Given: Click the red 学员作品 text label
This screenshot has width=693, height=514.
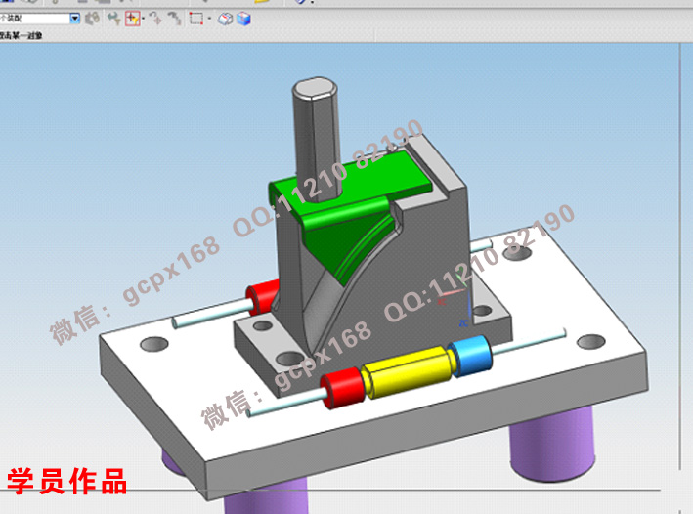Looking at the screenshot, I should [66, 481].
